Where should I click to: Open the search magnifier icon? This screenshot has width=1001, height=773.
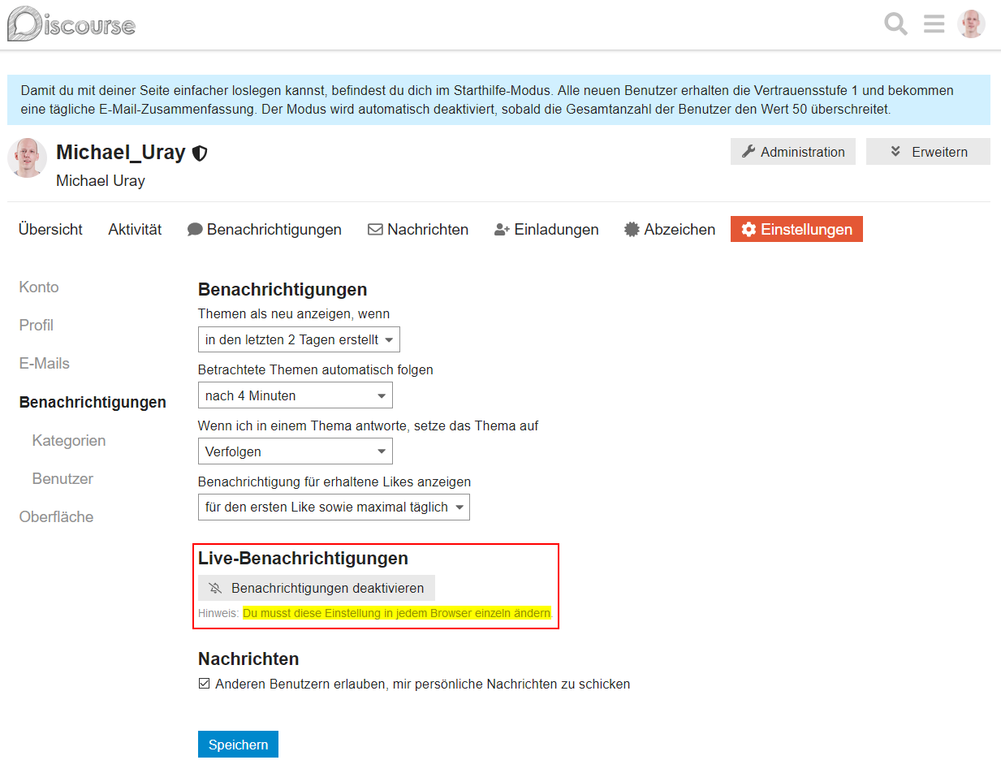click(895, 24)
